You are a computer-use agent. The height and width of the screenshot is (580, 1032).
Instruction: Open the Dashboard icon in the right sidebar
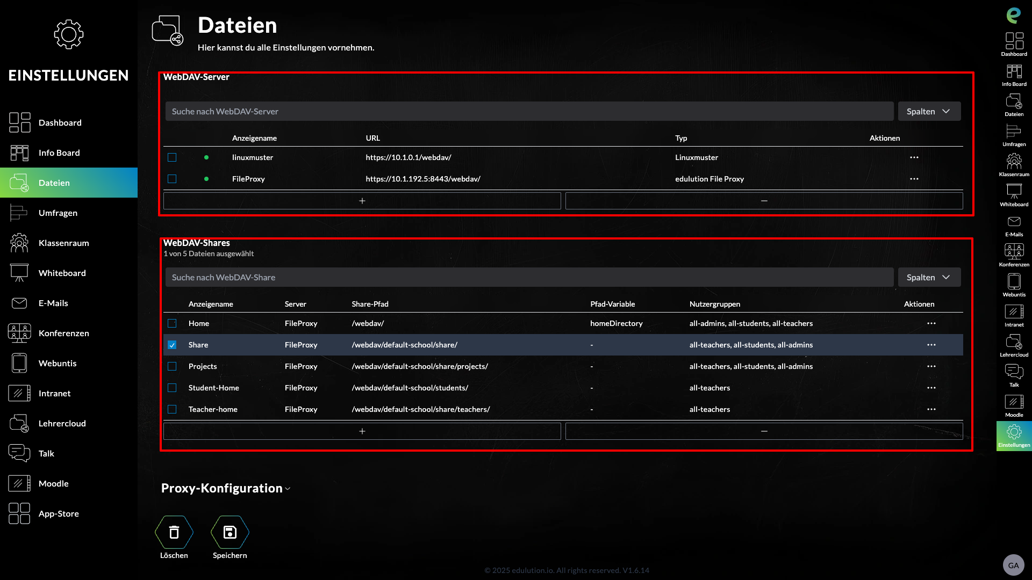tap(1014, 42)
